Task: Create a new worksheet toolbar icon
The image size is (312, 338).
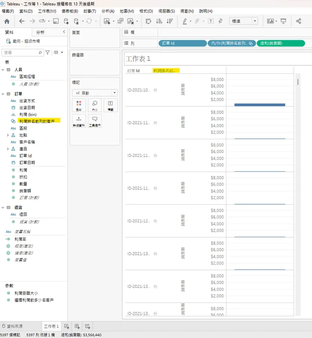Action: (x=107, y=21)
